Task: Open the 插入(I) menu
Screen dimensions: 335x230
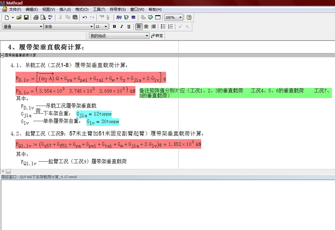Action: click(x=65, y=9)
